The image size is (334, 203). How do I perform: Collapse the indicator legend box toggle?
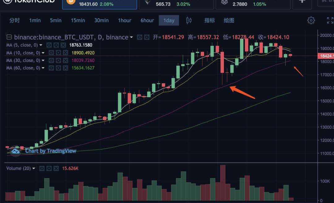tap(9, 37)
